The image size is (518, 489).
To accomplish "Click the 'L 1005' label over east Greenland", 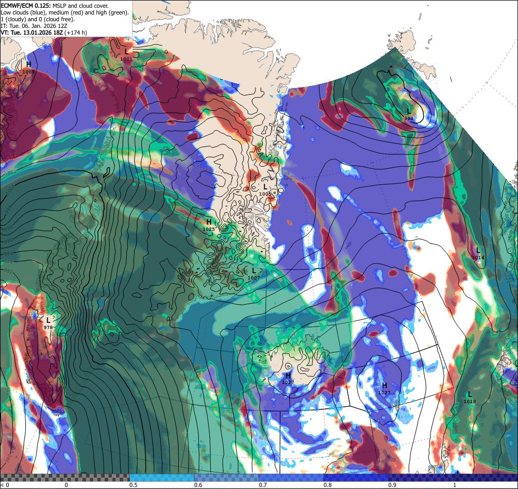I will 265,190.
